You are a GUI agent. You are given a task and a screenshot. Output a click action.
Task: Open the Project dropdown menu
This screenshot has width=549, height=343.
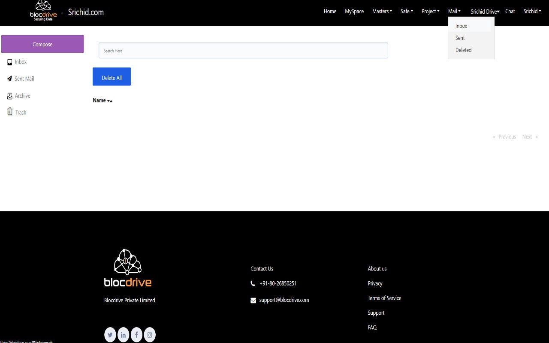431,12
